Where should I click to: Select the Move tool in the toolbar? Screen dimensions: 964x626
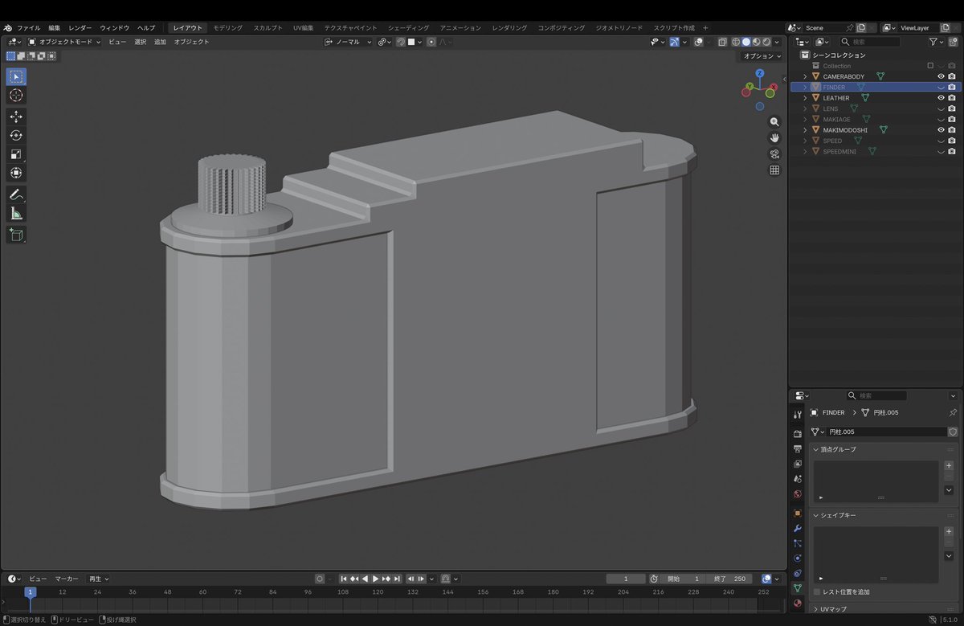click(x=16, y=117)
